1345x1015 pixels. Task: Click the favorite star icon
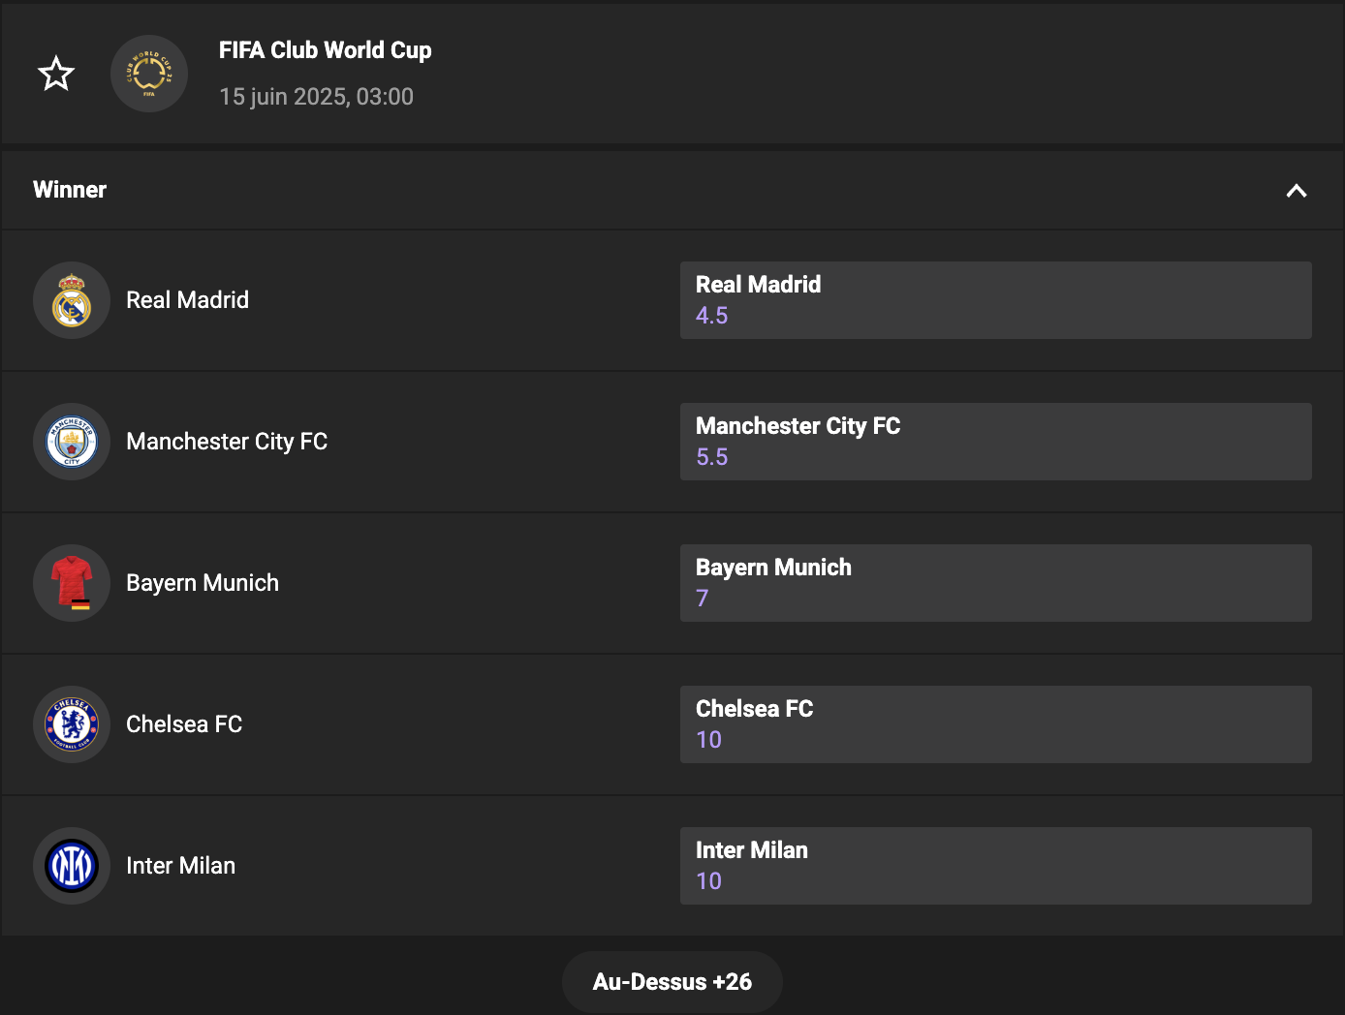[x=56, y=74]
